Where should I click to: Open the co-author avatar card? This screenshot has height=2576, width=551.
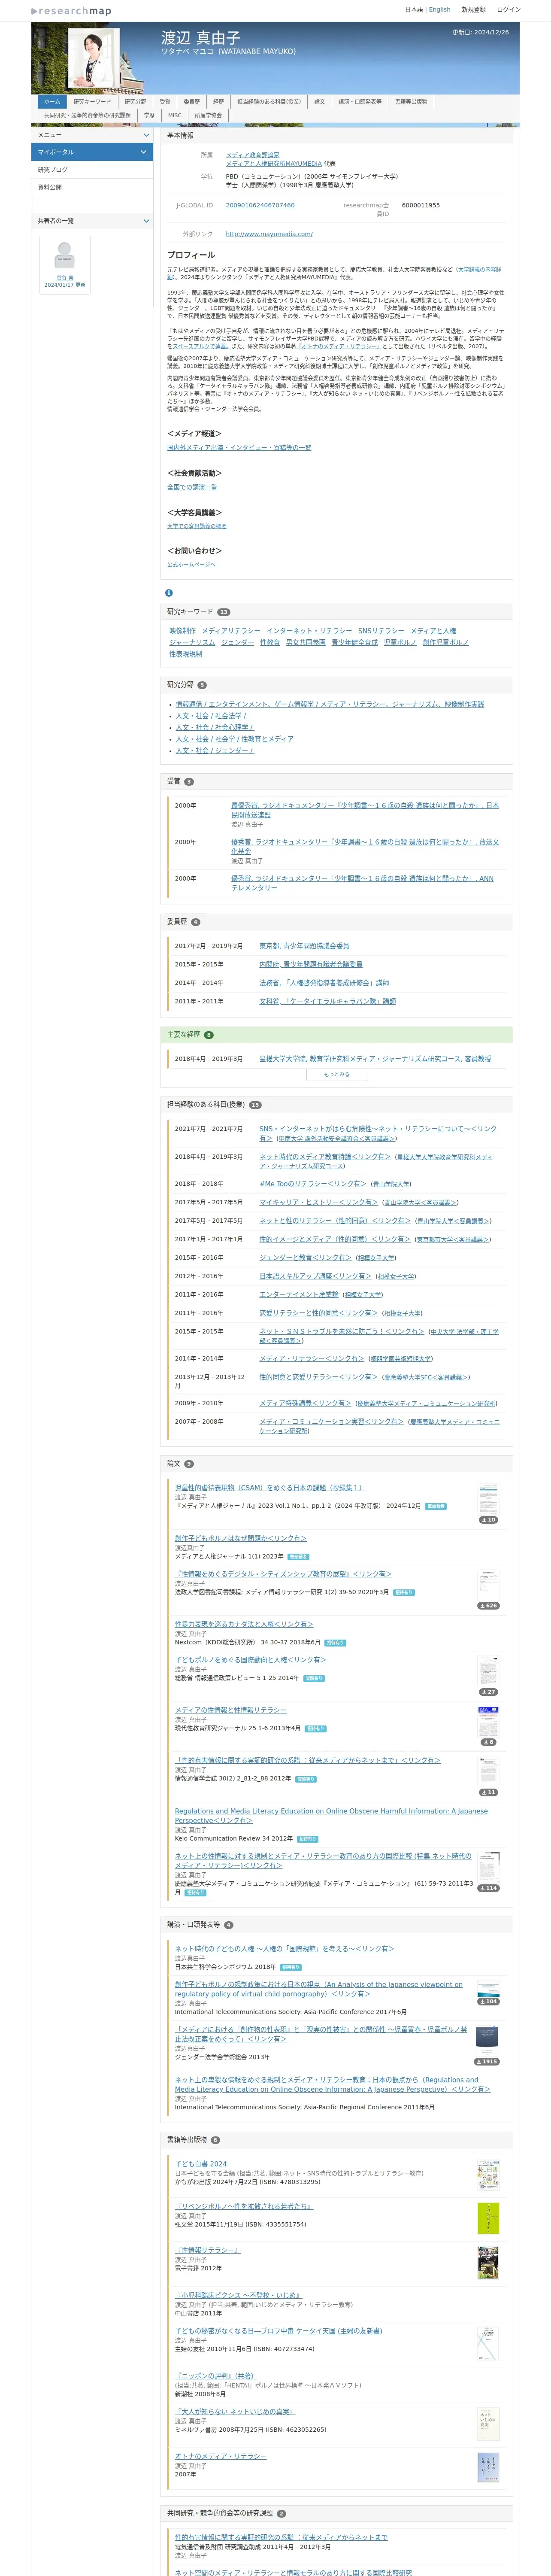point(65,265)
